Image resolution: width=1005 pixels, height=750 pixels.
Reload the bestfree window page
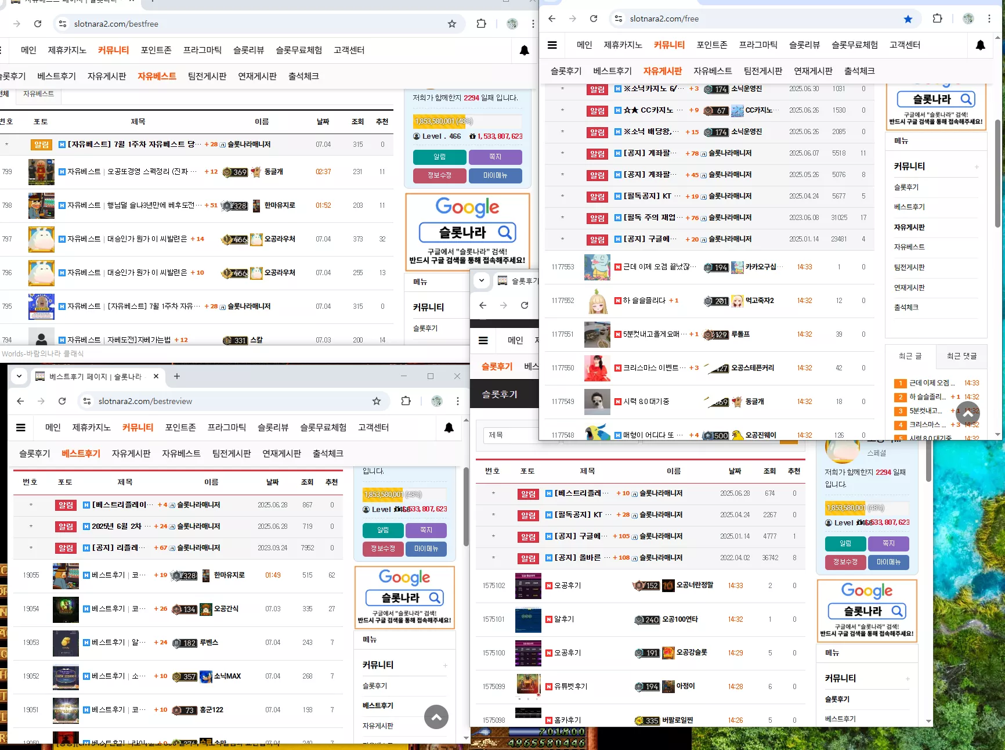point(38,24)
